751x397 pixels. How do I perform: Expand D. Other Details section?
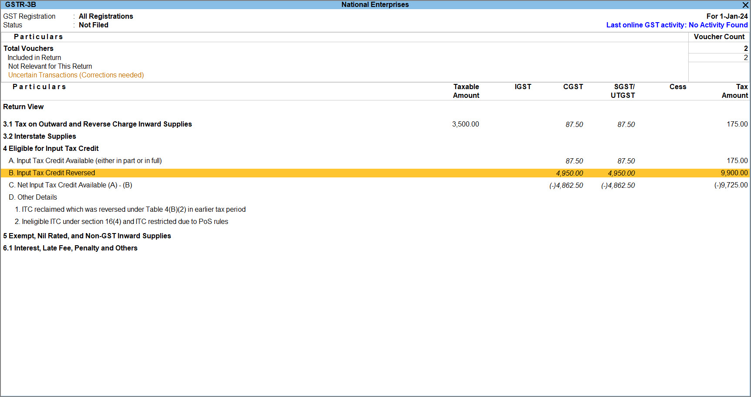33,197
